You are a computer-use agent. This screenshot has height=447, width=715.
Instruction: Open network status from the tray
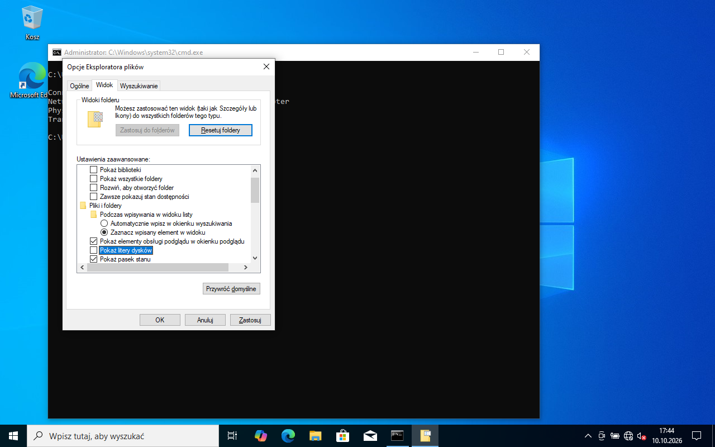point(628,436)
